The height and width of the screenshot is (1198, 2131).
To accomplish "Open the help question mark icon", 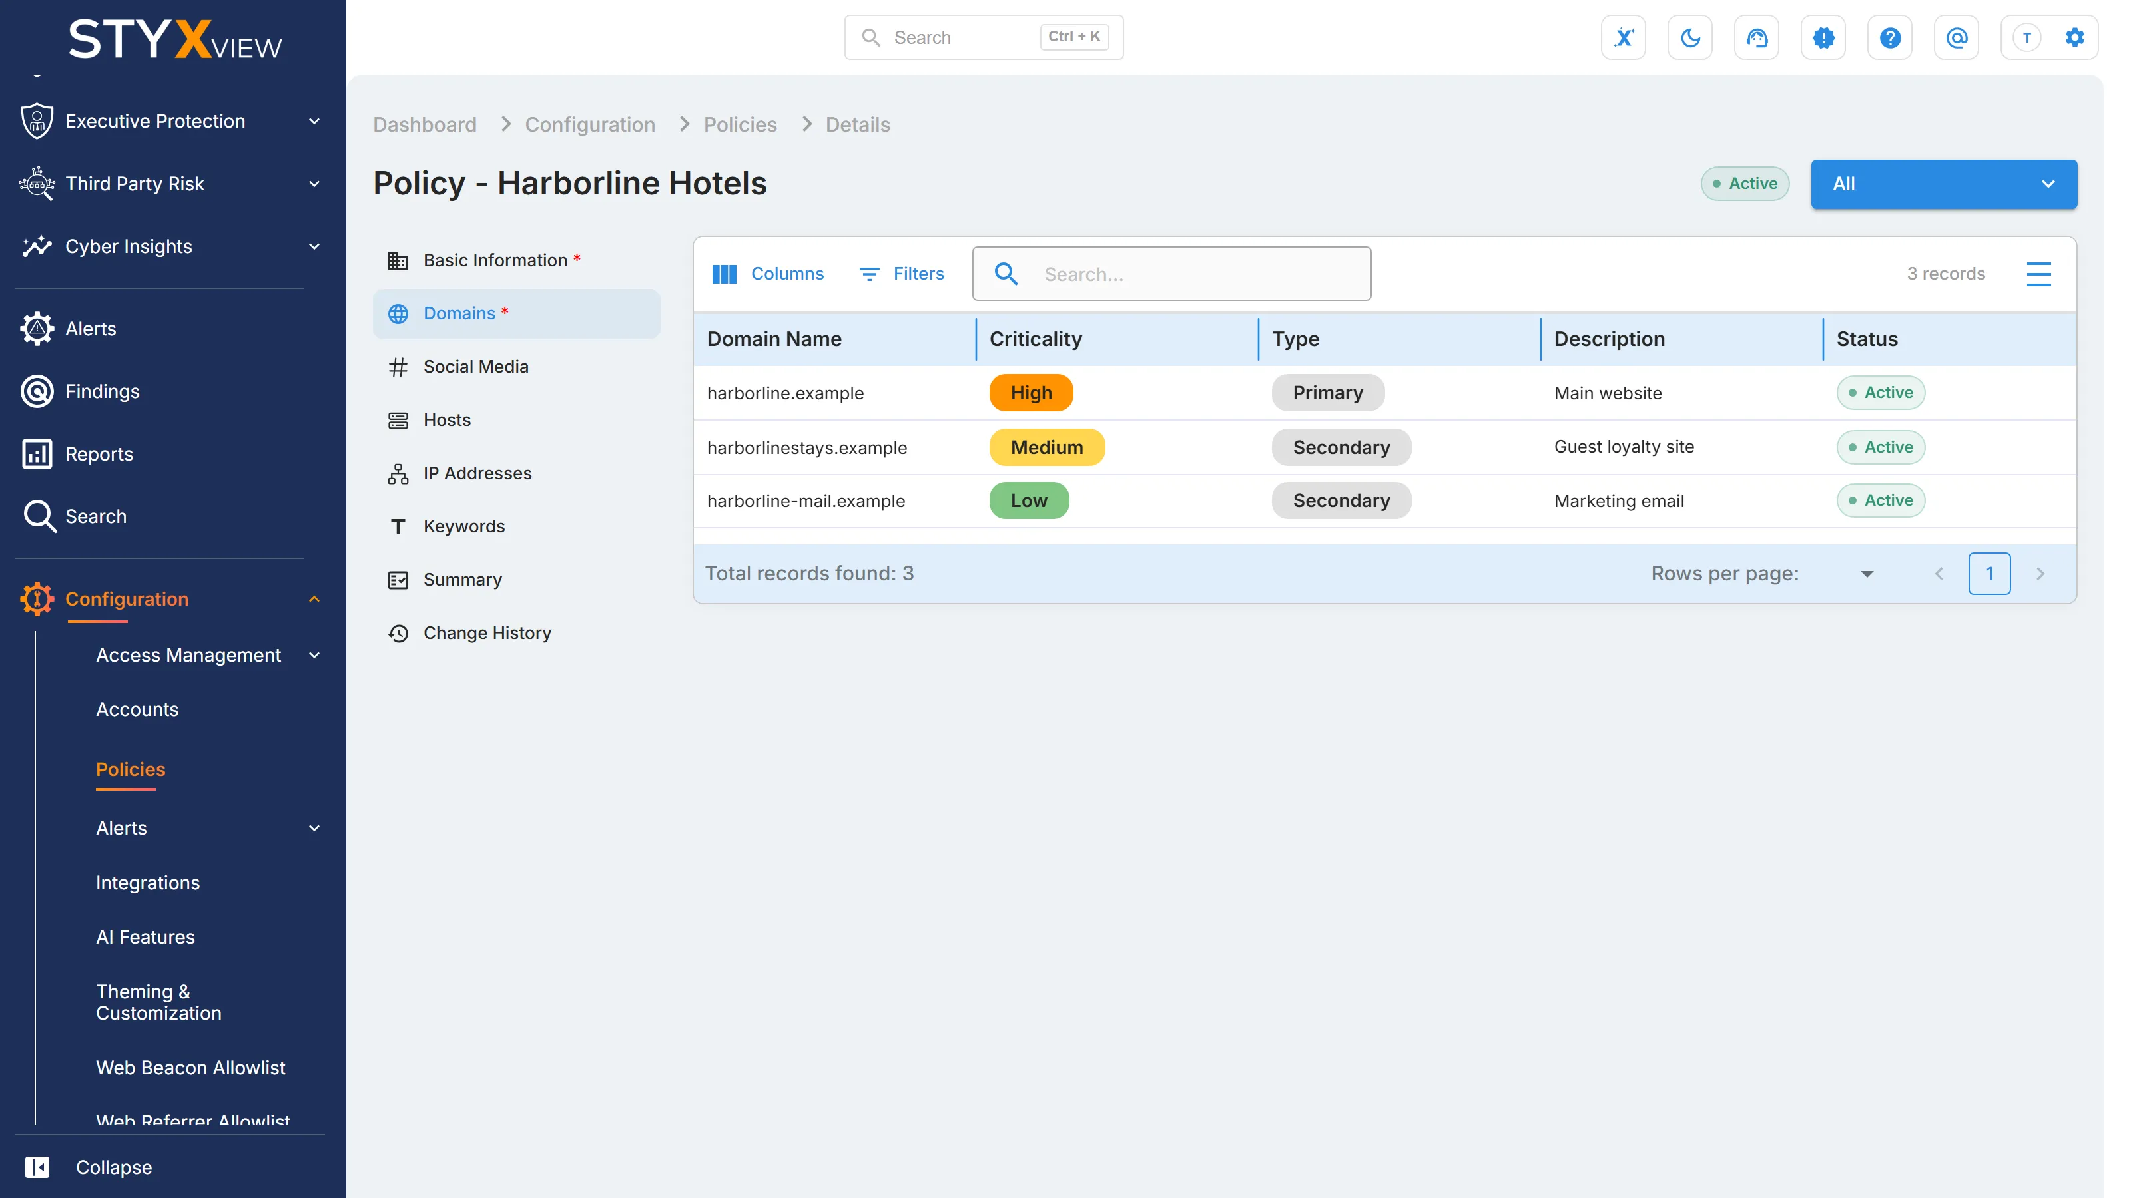I will point(1889,37).
